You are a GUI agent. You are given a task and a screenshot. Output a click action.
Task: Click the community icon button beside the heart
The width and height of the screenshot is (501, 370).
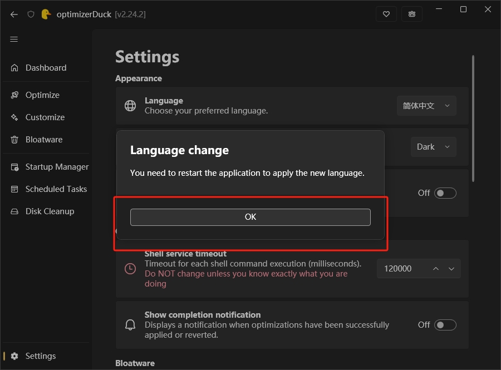coord(412,14)
